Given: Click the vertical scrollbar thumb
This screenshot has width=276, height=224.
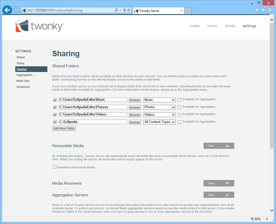Looking at the screenshot, I should (x=272, y=86).
